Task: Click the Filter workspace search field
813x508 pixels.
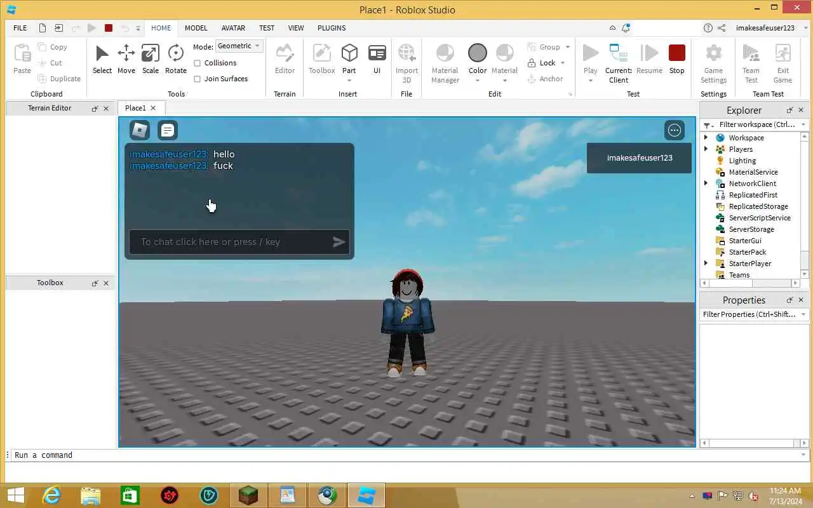Action: (x=755, y=125)
